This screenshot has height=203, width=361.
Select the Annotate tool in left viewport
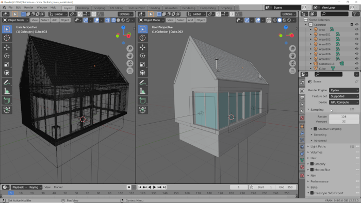[x=7, y=82]
